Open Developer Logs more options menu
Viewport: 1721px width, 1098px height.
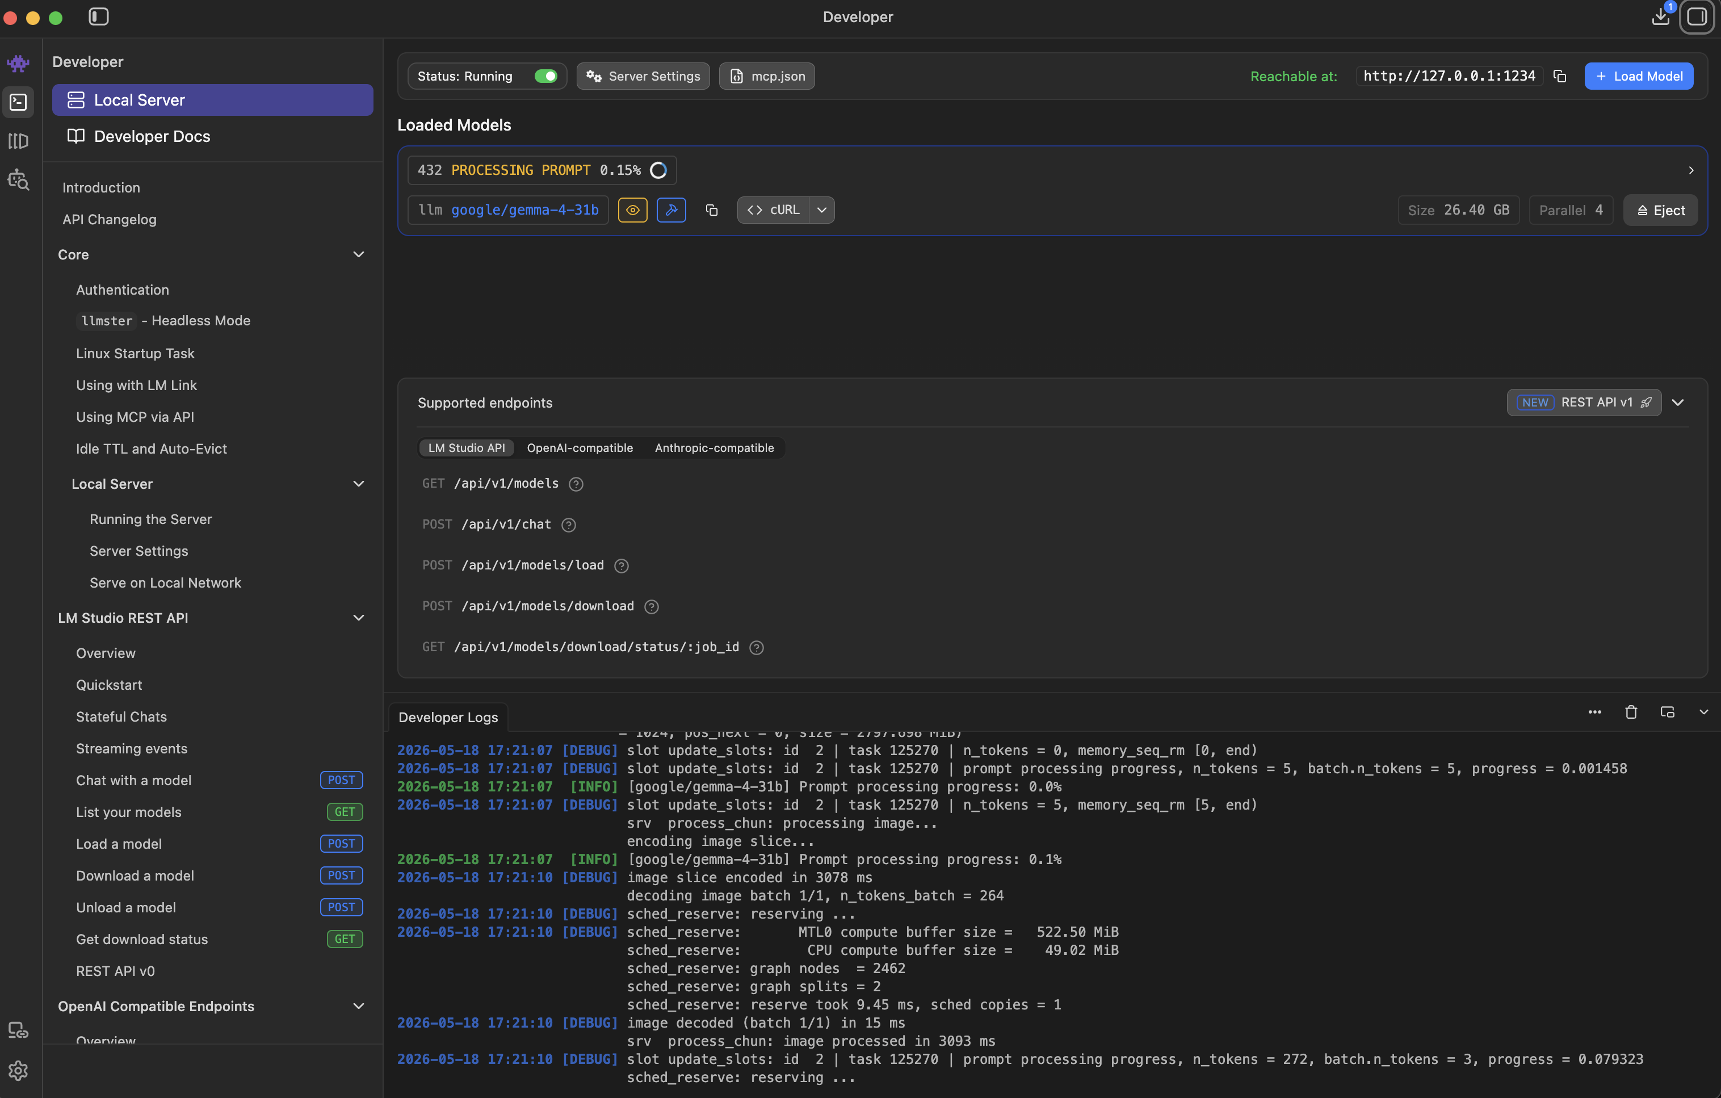(x=1594, y=712)
